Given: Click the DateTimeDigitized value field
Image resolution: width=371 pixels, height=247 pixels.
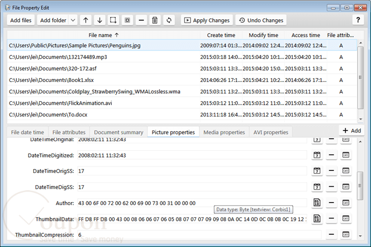Looking at the screenshot, I should click(x=192, y=155).
